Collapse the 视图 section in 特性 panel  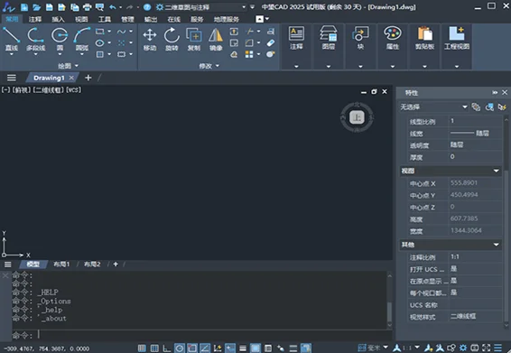pos(496,171)
